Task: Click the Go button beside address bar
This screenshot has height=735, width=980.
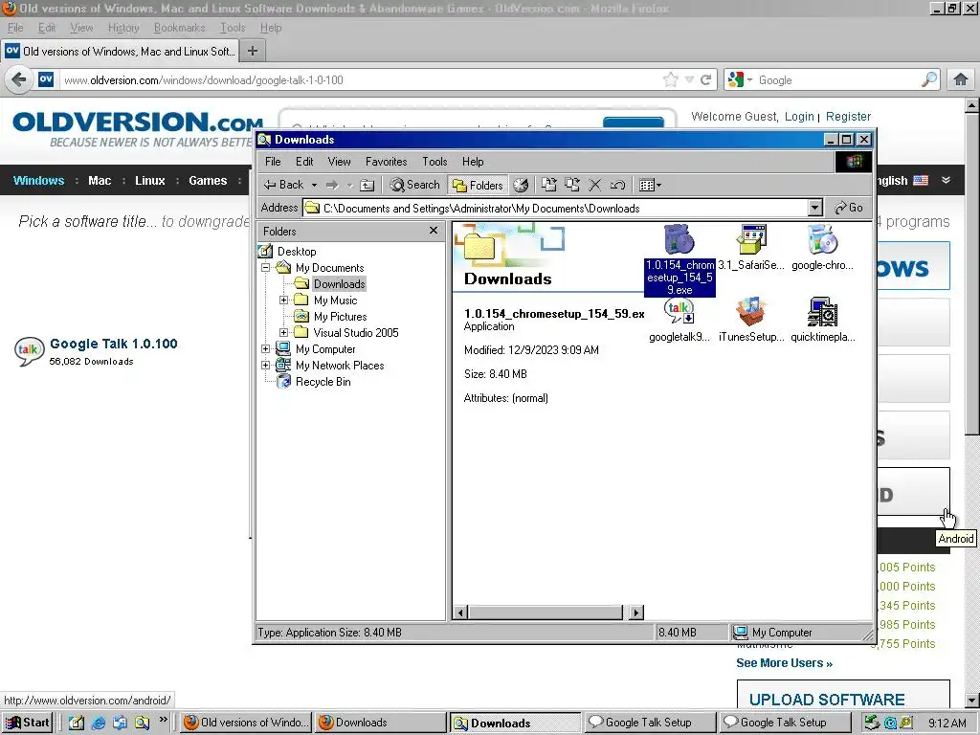Action: tap(850, 208)
